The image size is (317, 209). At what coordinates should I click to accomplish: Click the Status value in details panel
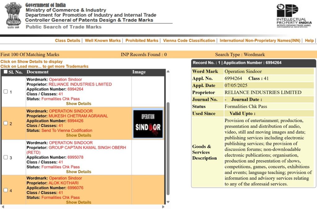point(246,107)
